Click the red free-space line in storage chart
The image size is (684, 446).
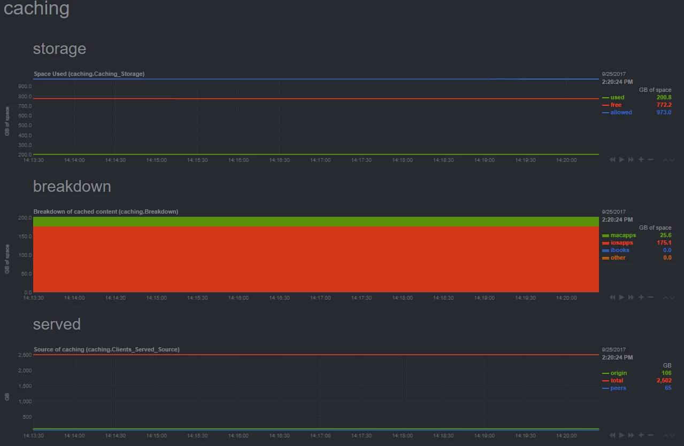point(316,99)
